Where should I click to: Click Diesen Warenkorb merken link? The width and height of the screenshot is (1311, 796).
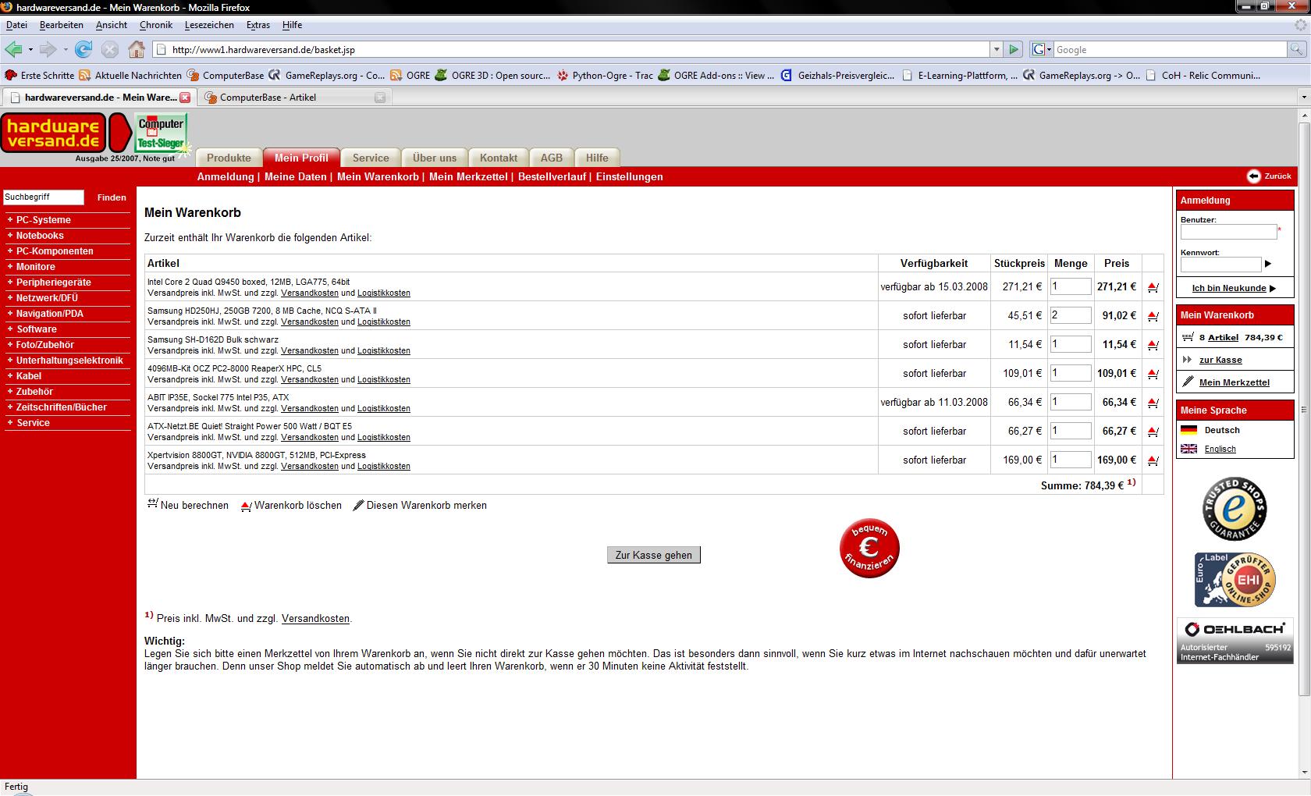[420, 505]
